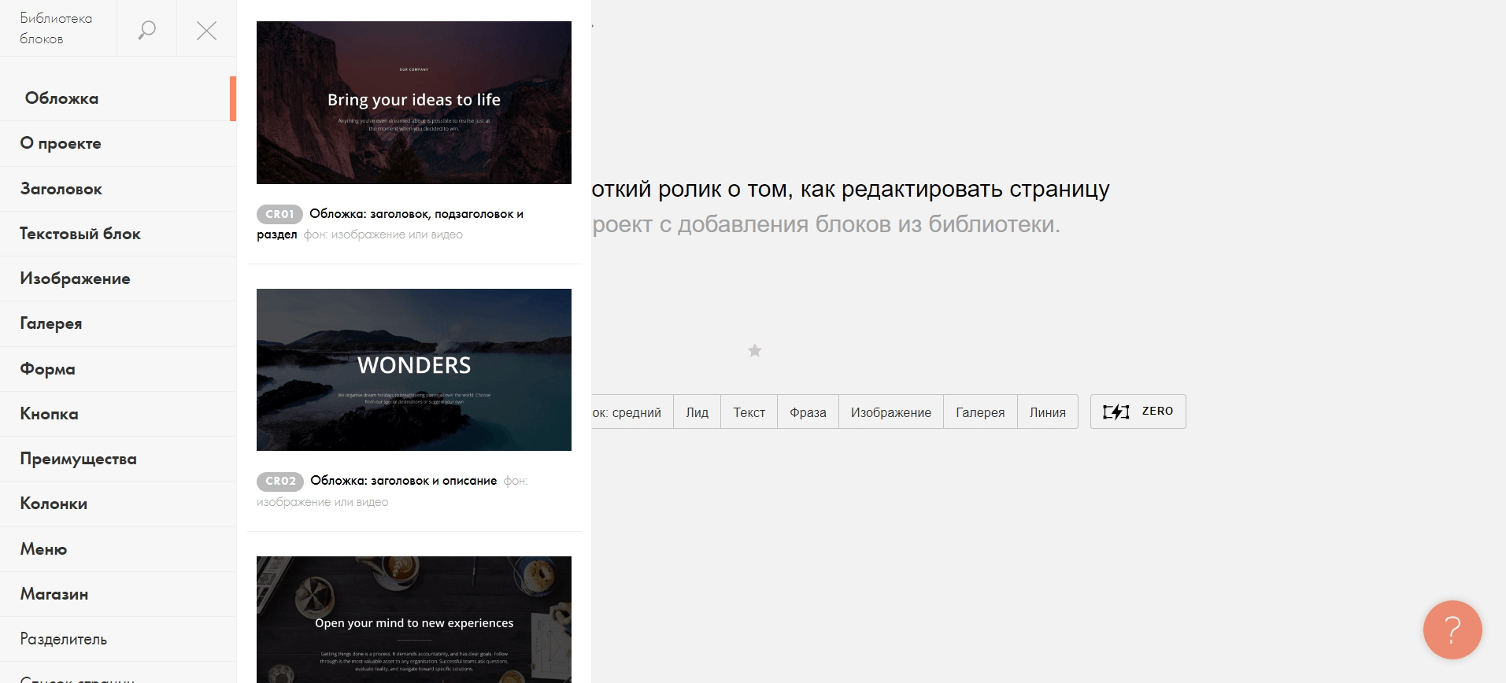
Task: Add an Изображение block from quick bar
Action: click(x=890, y=412)
